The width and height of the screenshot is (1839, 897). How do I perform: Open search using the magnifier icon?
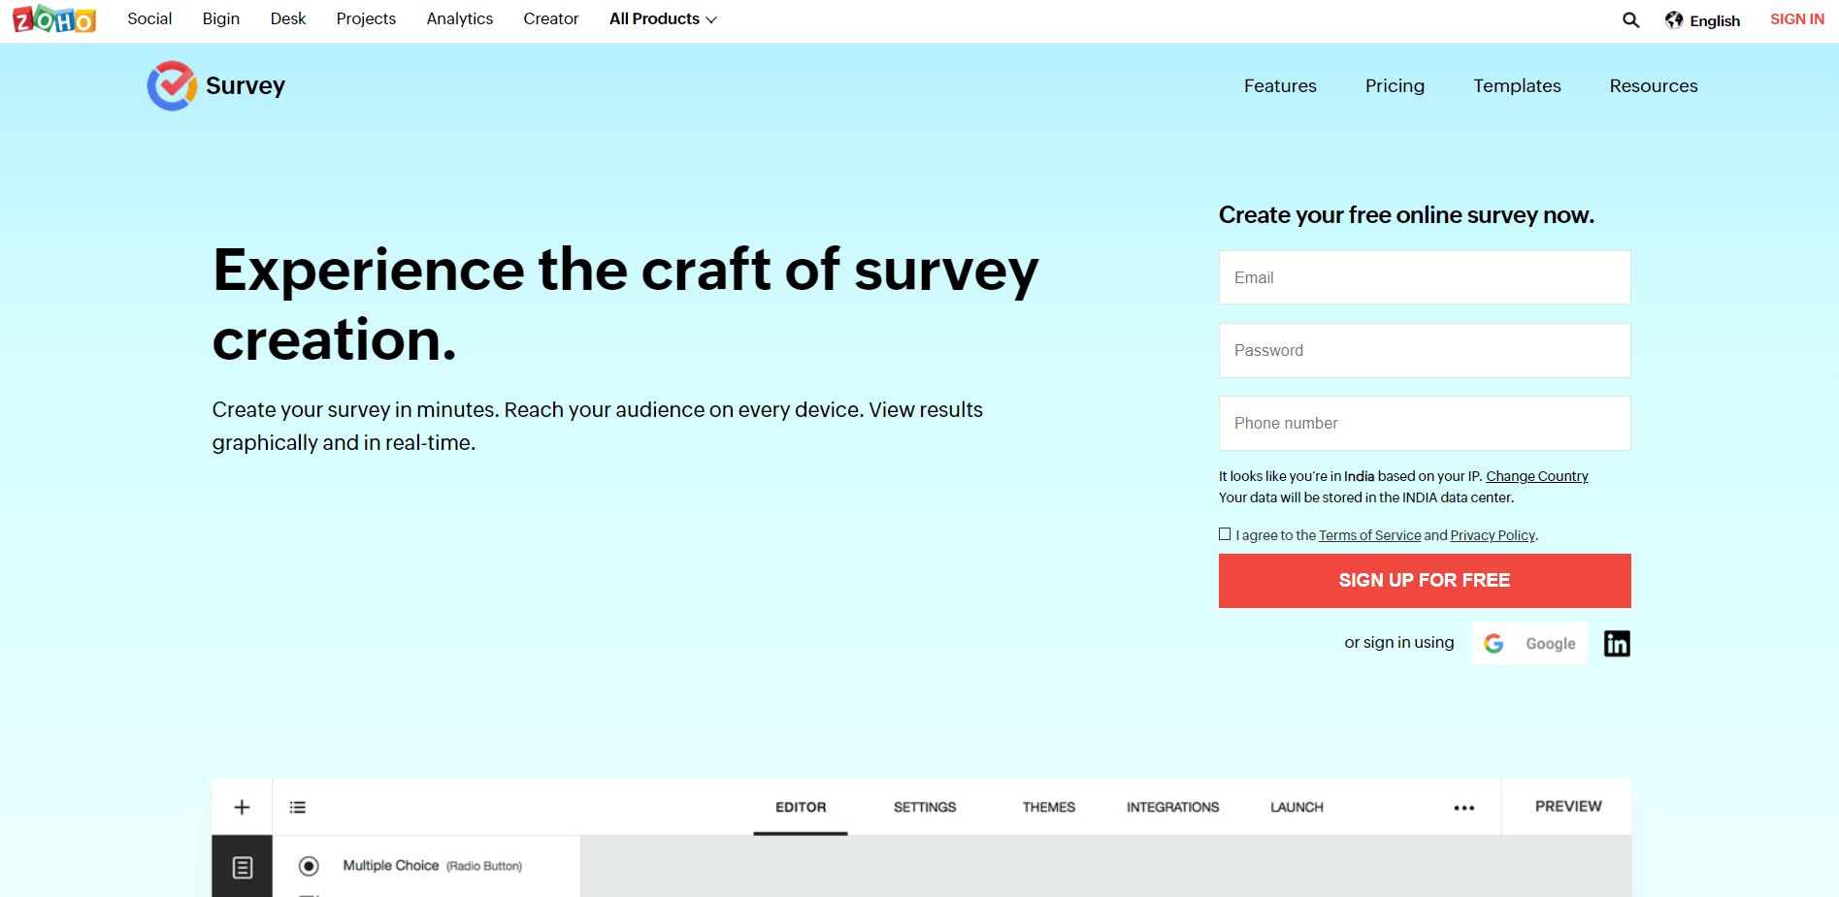point(1630,19)
